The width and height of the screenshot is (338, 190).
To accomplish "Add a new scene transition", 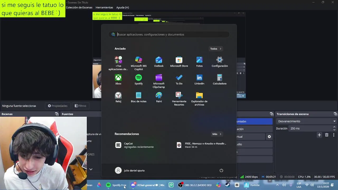I will tap(319, 135).
